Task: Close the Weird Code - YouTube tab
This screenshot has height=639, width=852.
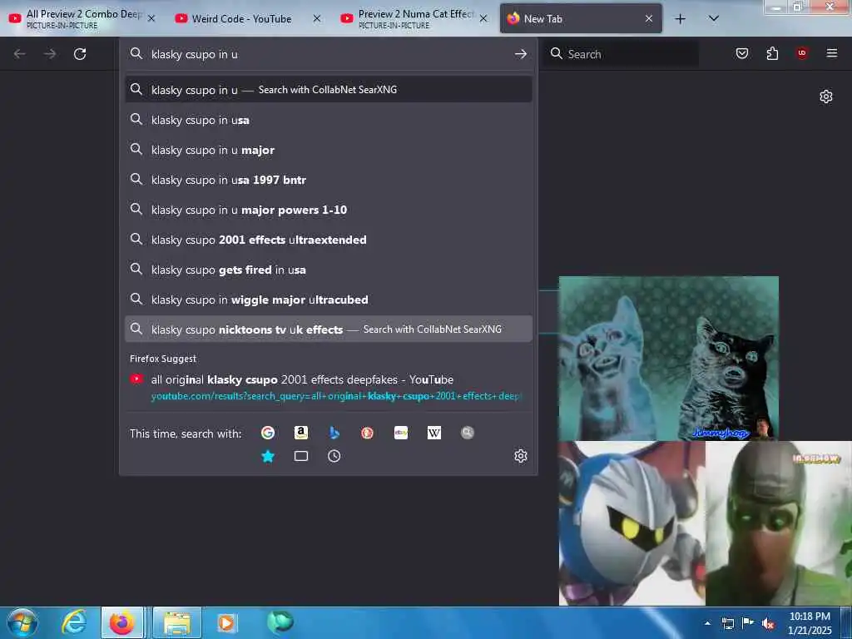Action: [x=317, y=18]
